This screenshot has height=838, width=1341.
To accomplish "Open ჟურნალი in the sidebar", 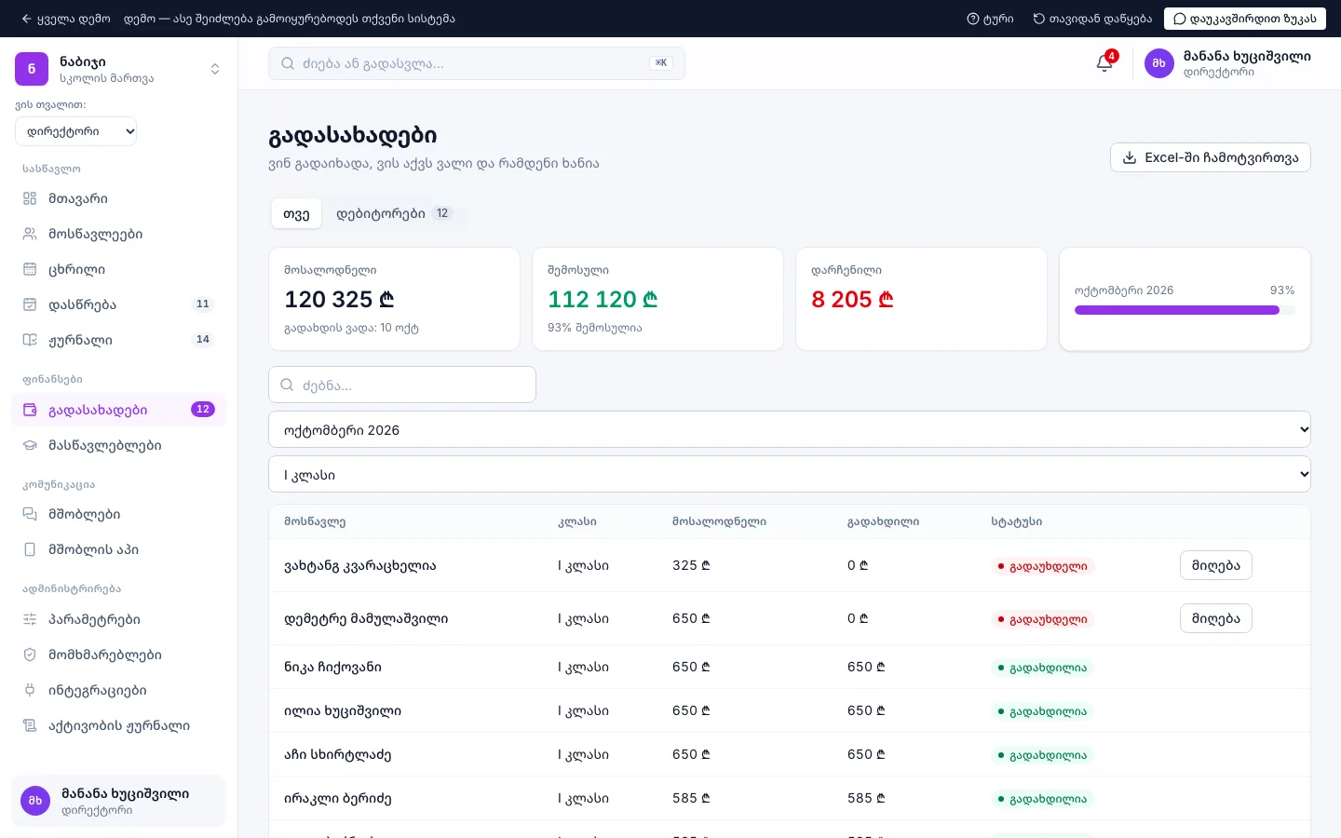I will (x=118, y=340).
